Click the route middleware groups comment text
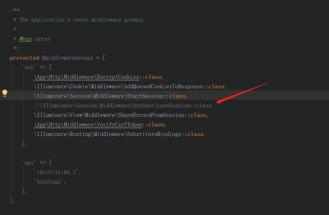The height and width of the screenshot is (215, 329). pyautogui.click(x=82, y=20)
